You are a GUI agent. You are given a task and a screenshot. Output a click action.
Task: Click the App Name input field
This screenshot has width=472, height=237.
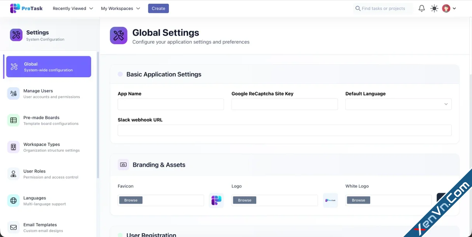pos(170,104)
